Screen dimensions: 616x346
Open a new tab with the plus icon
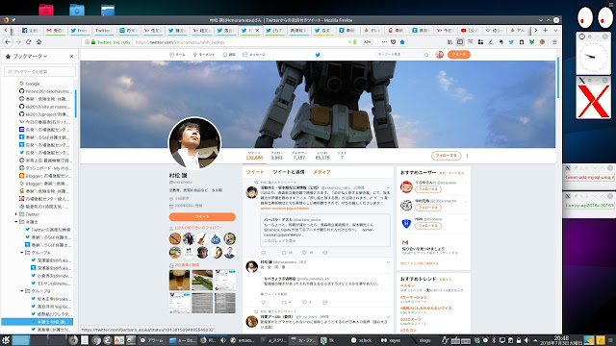(x=546, y=30)
